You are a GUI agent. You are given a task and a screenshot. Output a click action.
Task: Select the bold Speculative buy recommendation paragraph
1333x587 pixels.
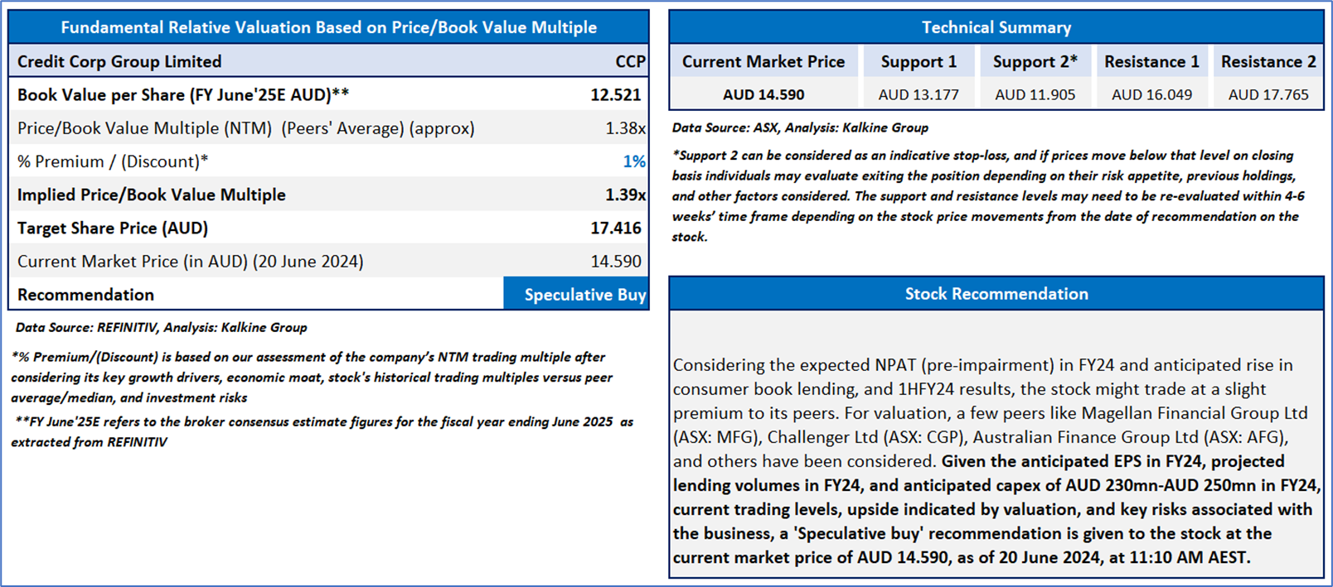coord(996,509)
